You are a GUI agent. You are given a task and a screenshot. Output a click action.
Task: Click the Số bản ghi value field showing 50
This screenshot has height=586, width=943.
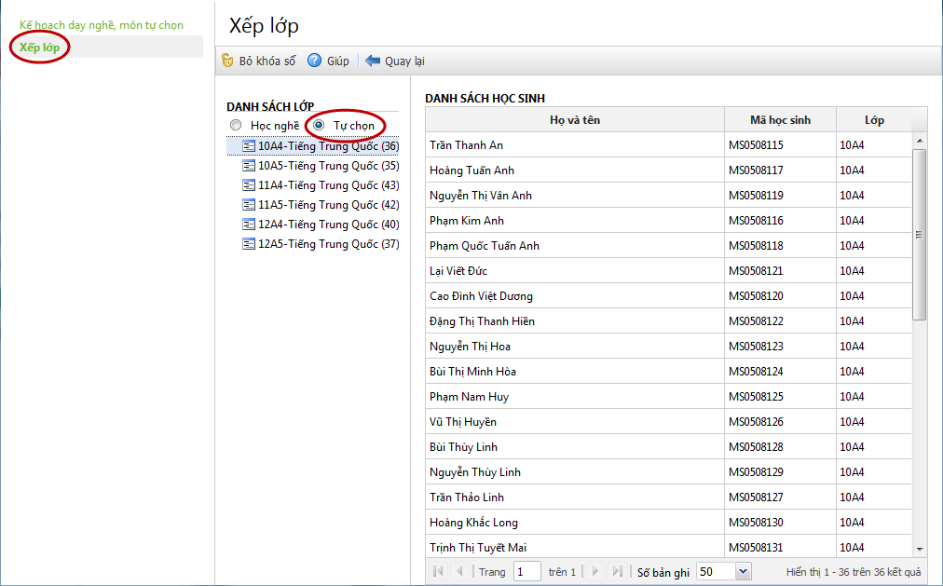pyautogui.click(x=716, y=571)
